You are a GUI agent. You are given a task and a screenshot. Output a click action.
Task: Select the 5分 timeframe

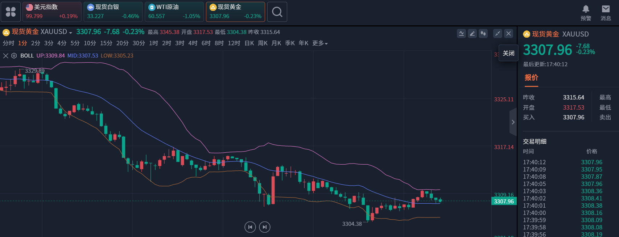tap(75, 43)
